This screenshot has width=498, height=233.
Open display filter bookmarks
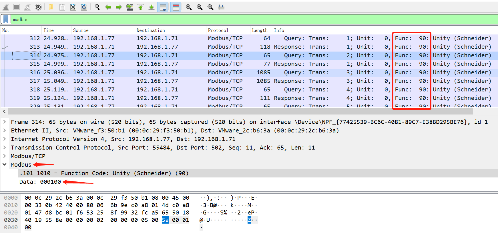point(6,19)
